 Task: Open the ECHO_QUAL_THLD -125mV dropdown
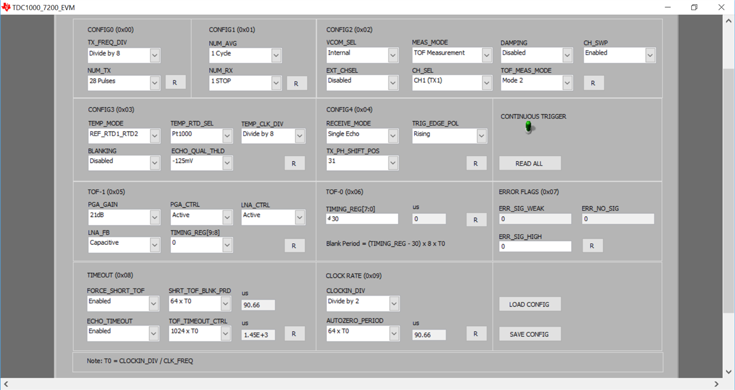coord(201,162)
